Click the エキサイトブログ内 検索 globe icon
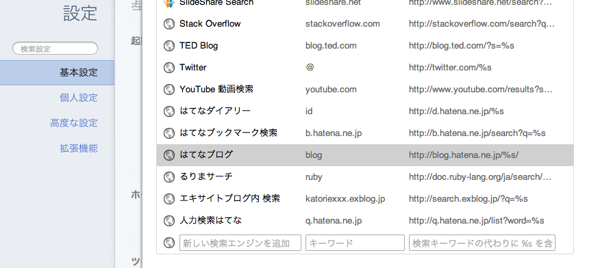Viewport: 598px width, 268px height. coord(169,199)
